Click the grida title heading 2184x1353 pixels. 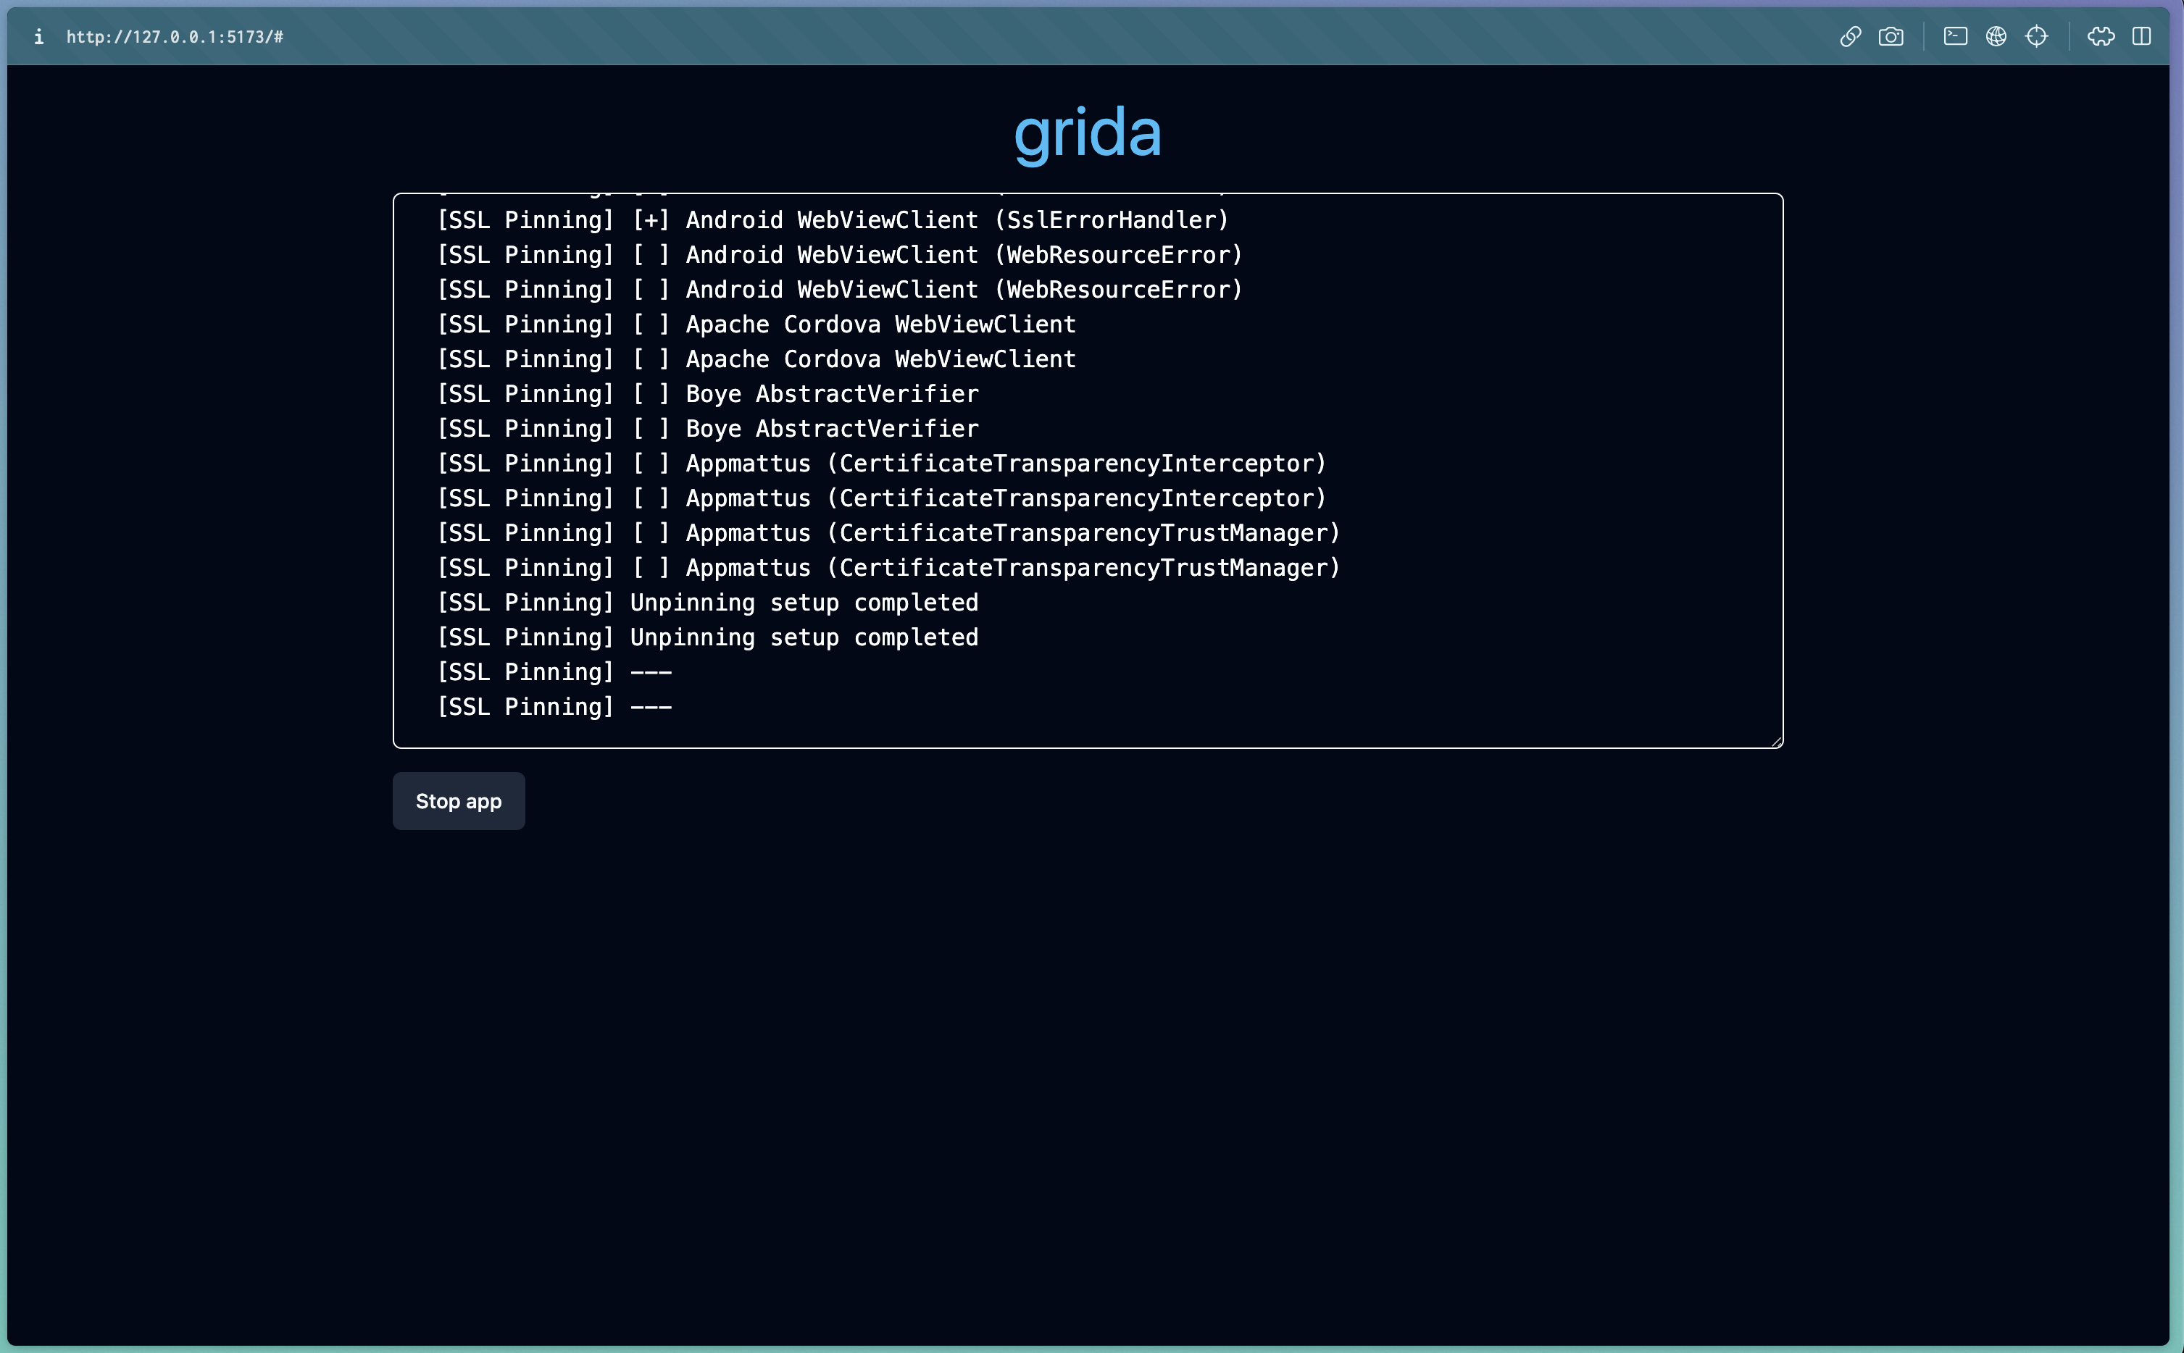coord(1088,133)
